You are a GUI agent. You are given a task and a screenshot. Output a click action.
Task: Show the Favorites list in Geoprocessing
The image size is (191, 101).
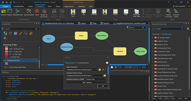156,34
